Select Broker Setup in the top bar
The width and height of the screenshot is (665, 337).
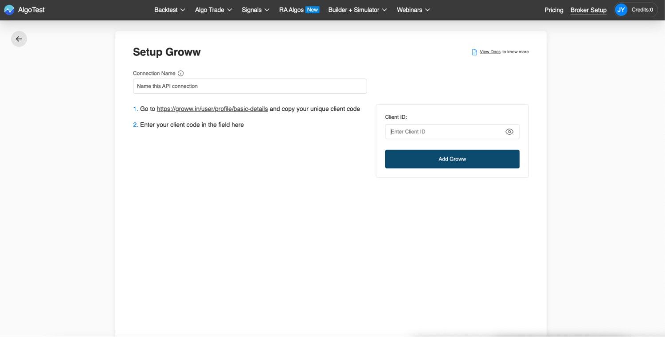pyautogui.click(x=588, y=10)
